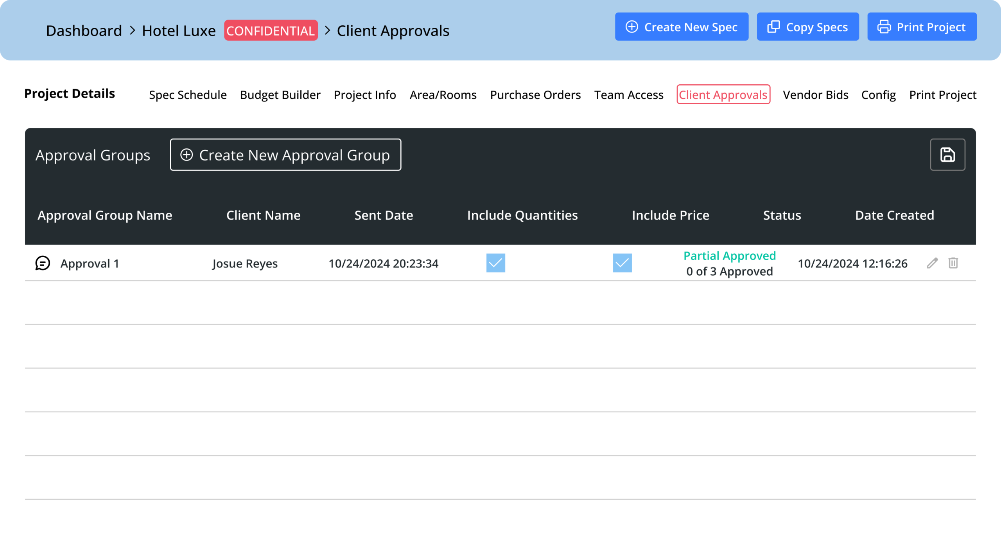Click the Create New Spec button
This screenshot has height=554, width=1001.
click(682, 27)
